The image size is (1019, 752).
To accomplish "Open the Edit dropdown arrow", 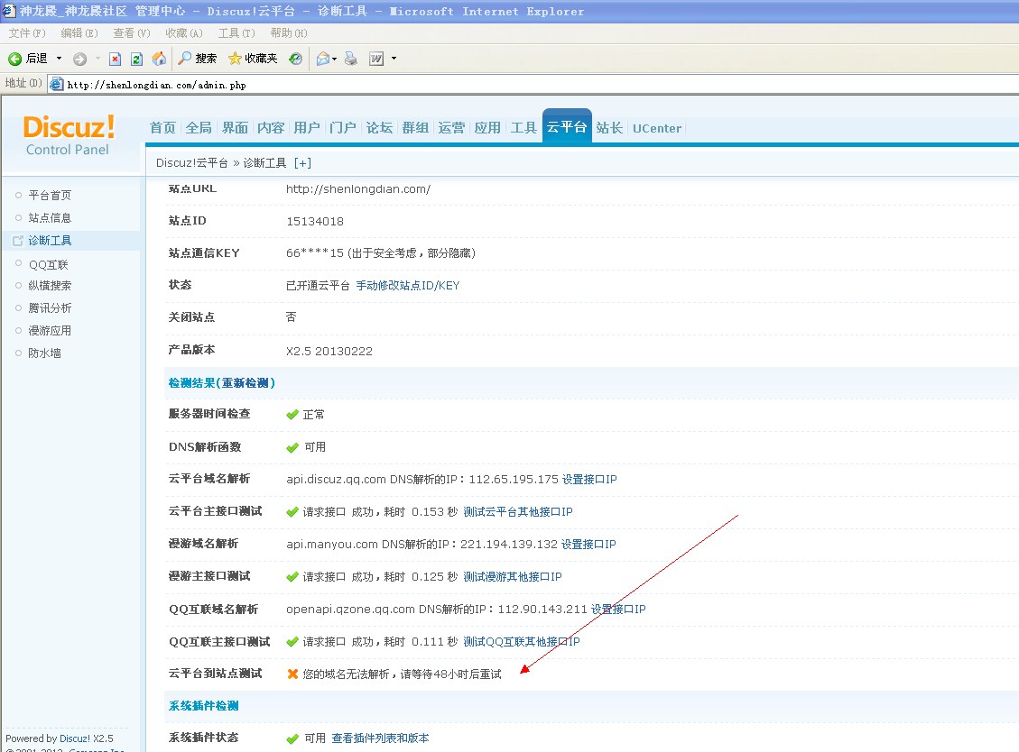I will click(394, 60).
